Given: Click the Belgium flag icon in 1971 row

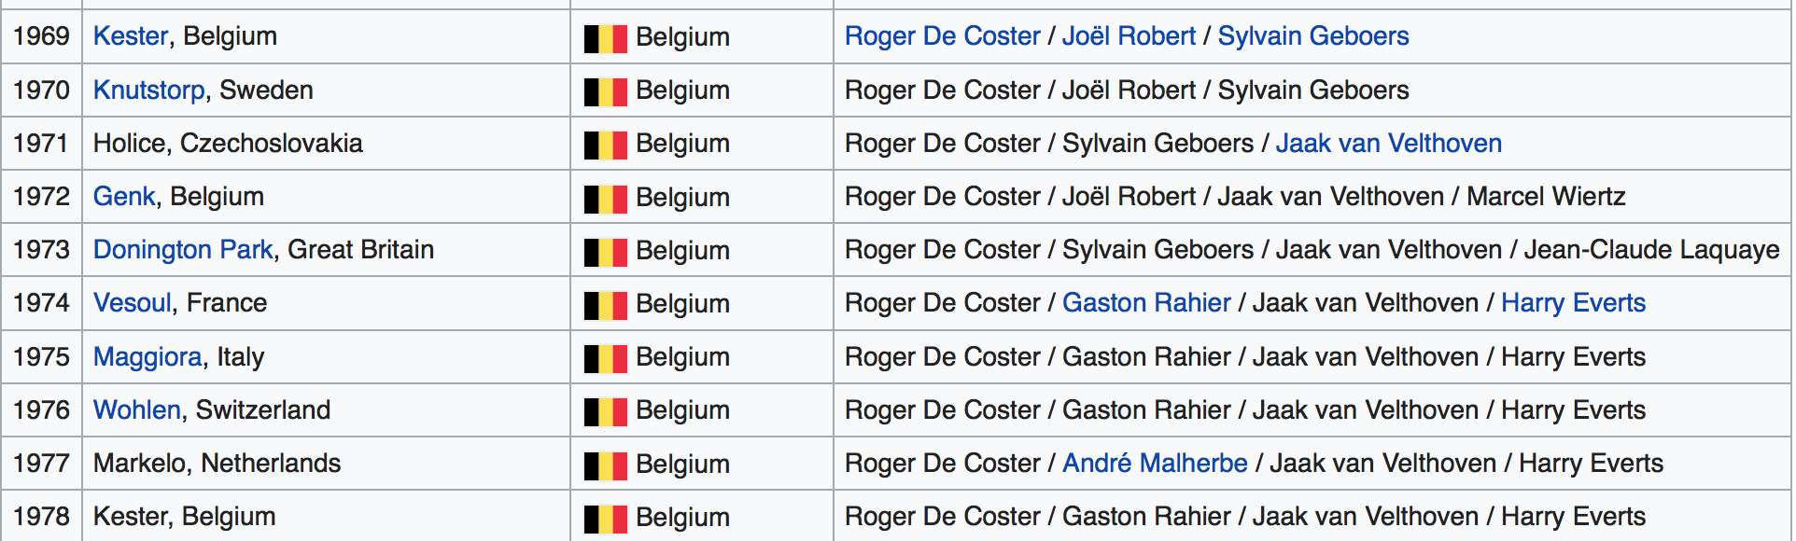Looking at the screenshot, I should (x=605, y=145).
